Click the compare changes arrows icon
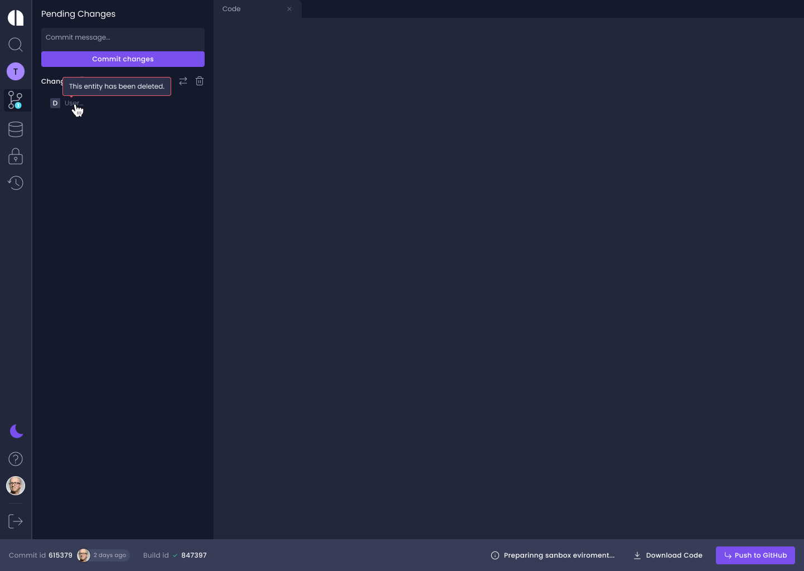The height and width of the screenshot is (571, 804). [183, 81]
